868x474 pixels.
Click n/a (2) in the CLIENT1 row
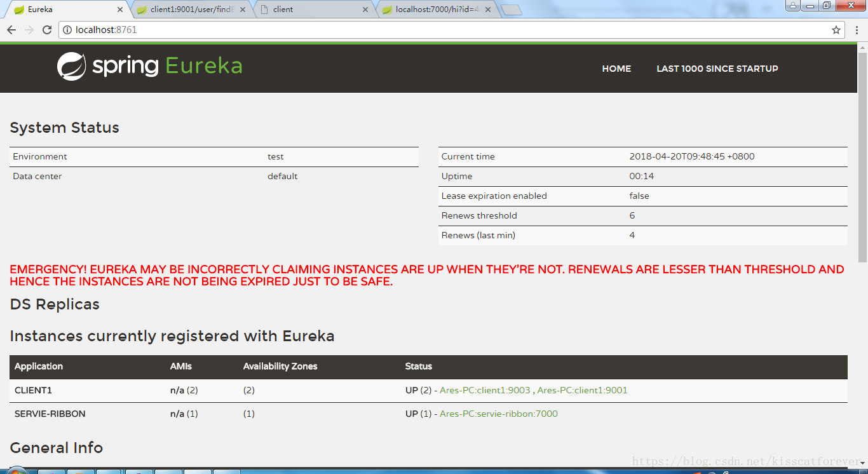[x=184, y=390]
